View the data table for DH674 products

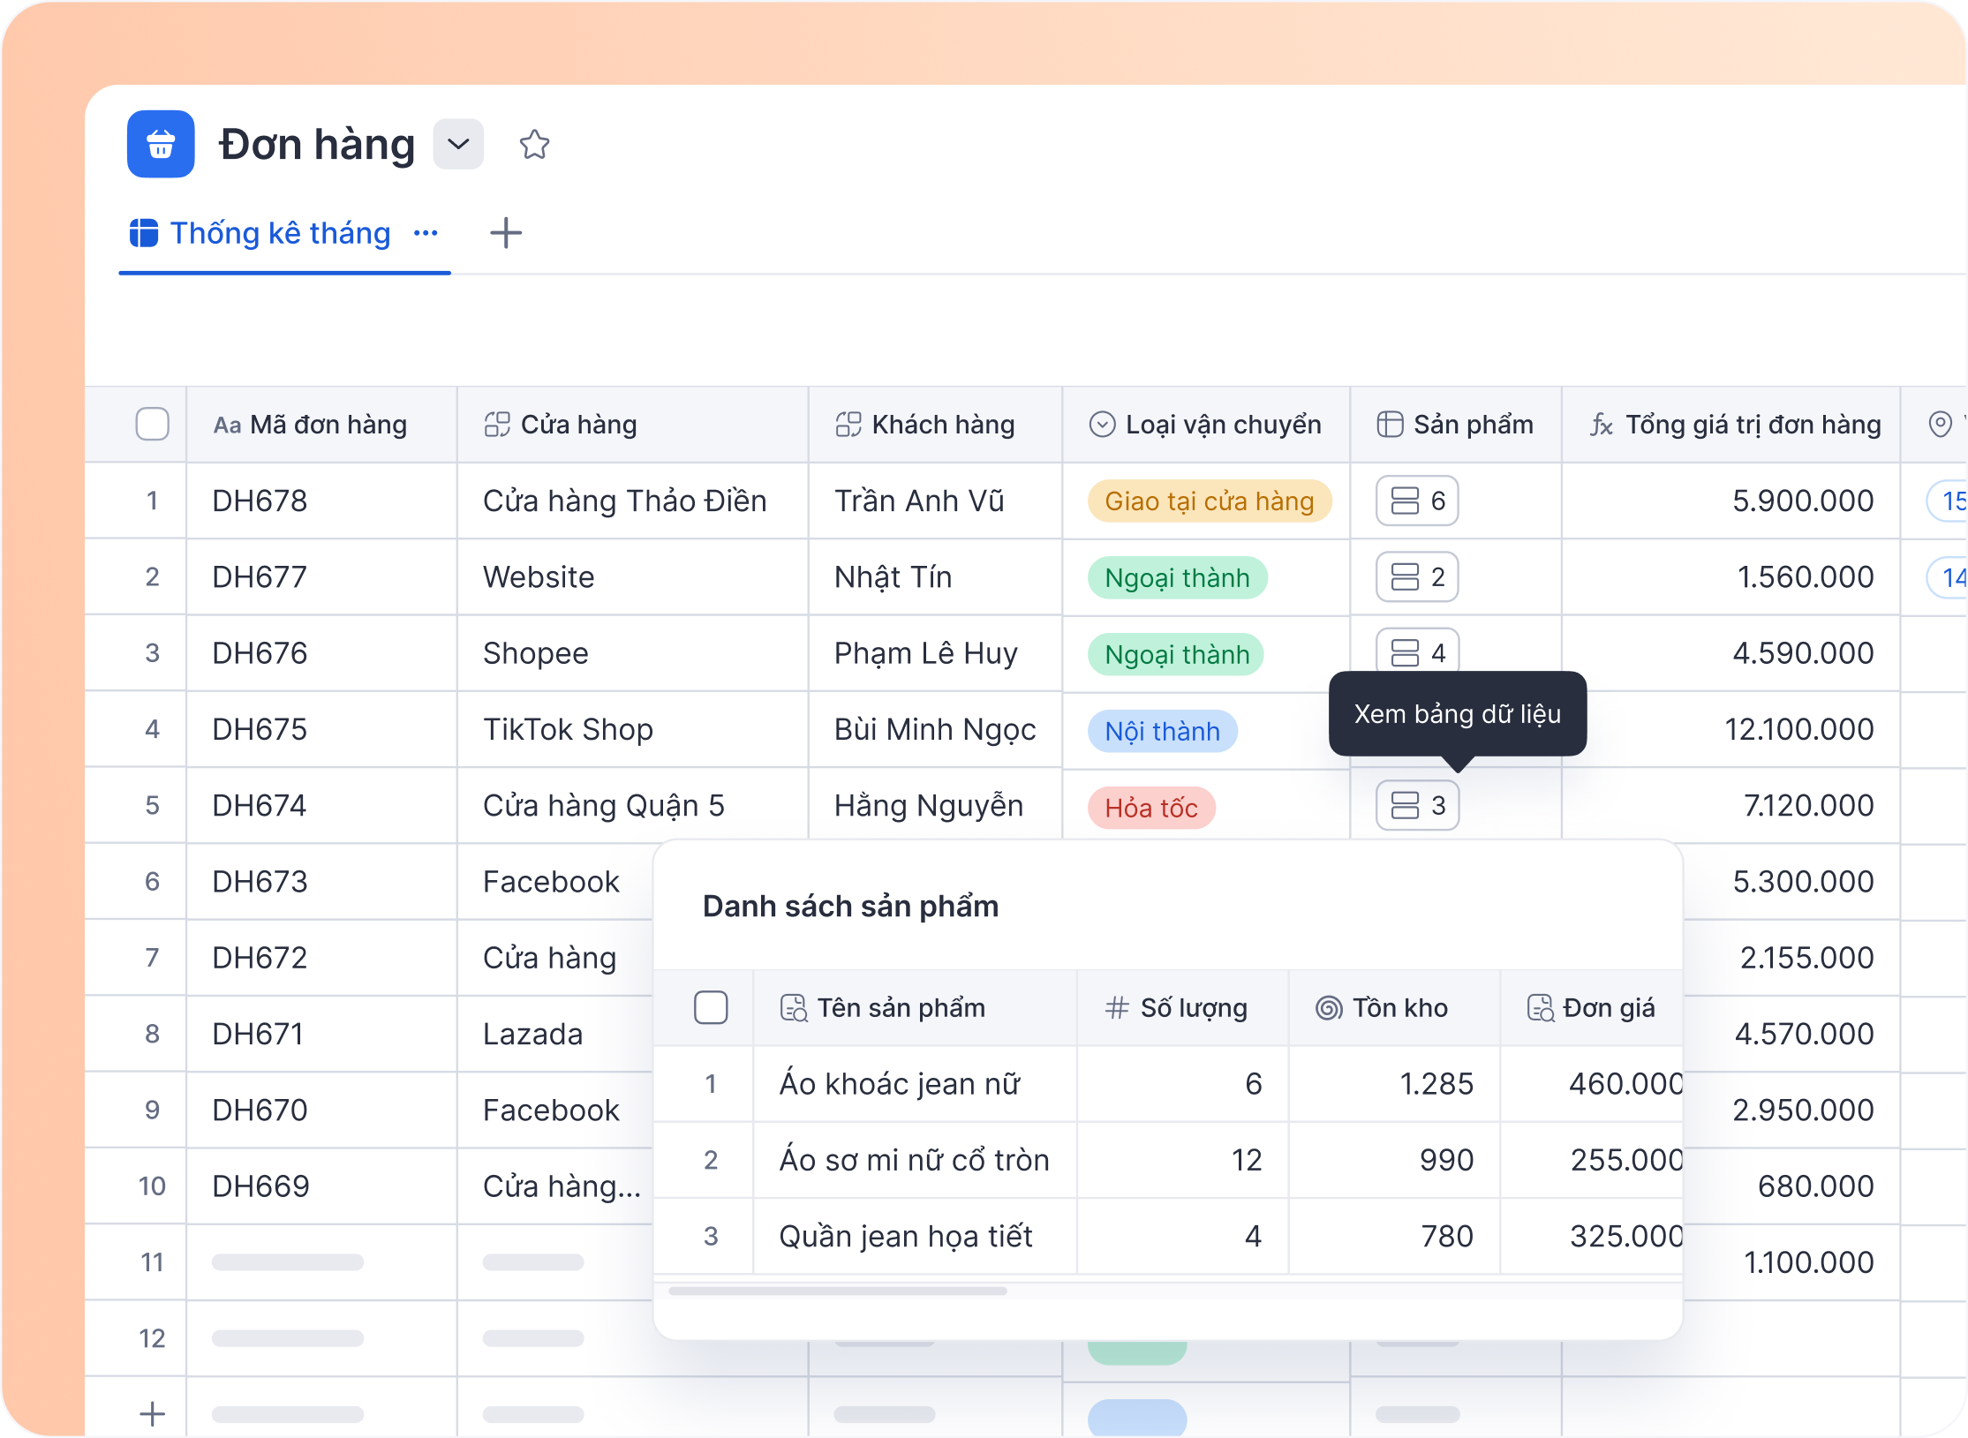(x=1416, y=805)
